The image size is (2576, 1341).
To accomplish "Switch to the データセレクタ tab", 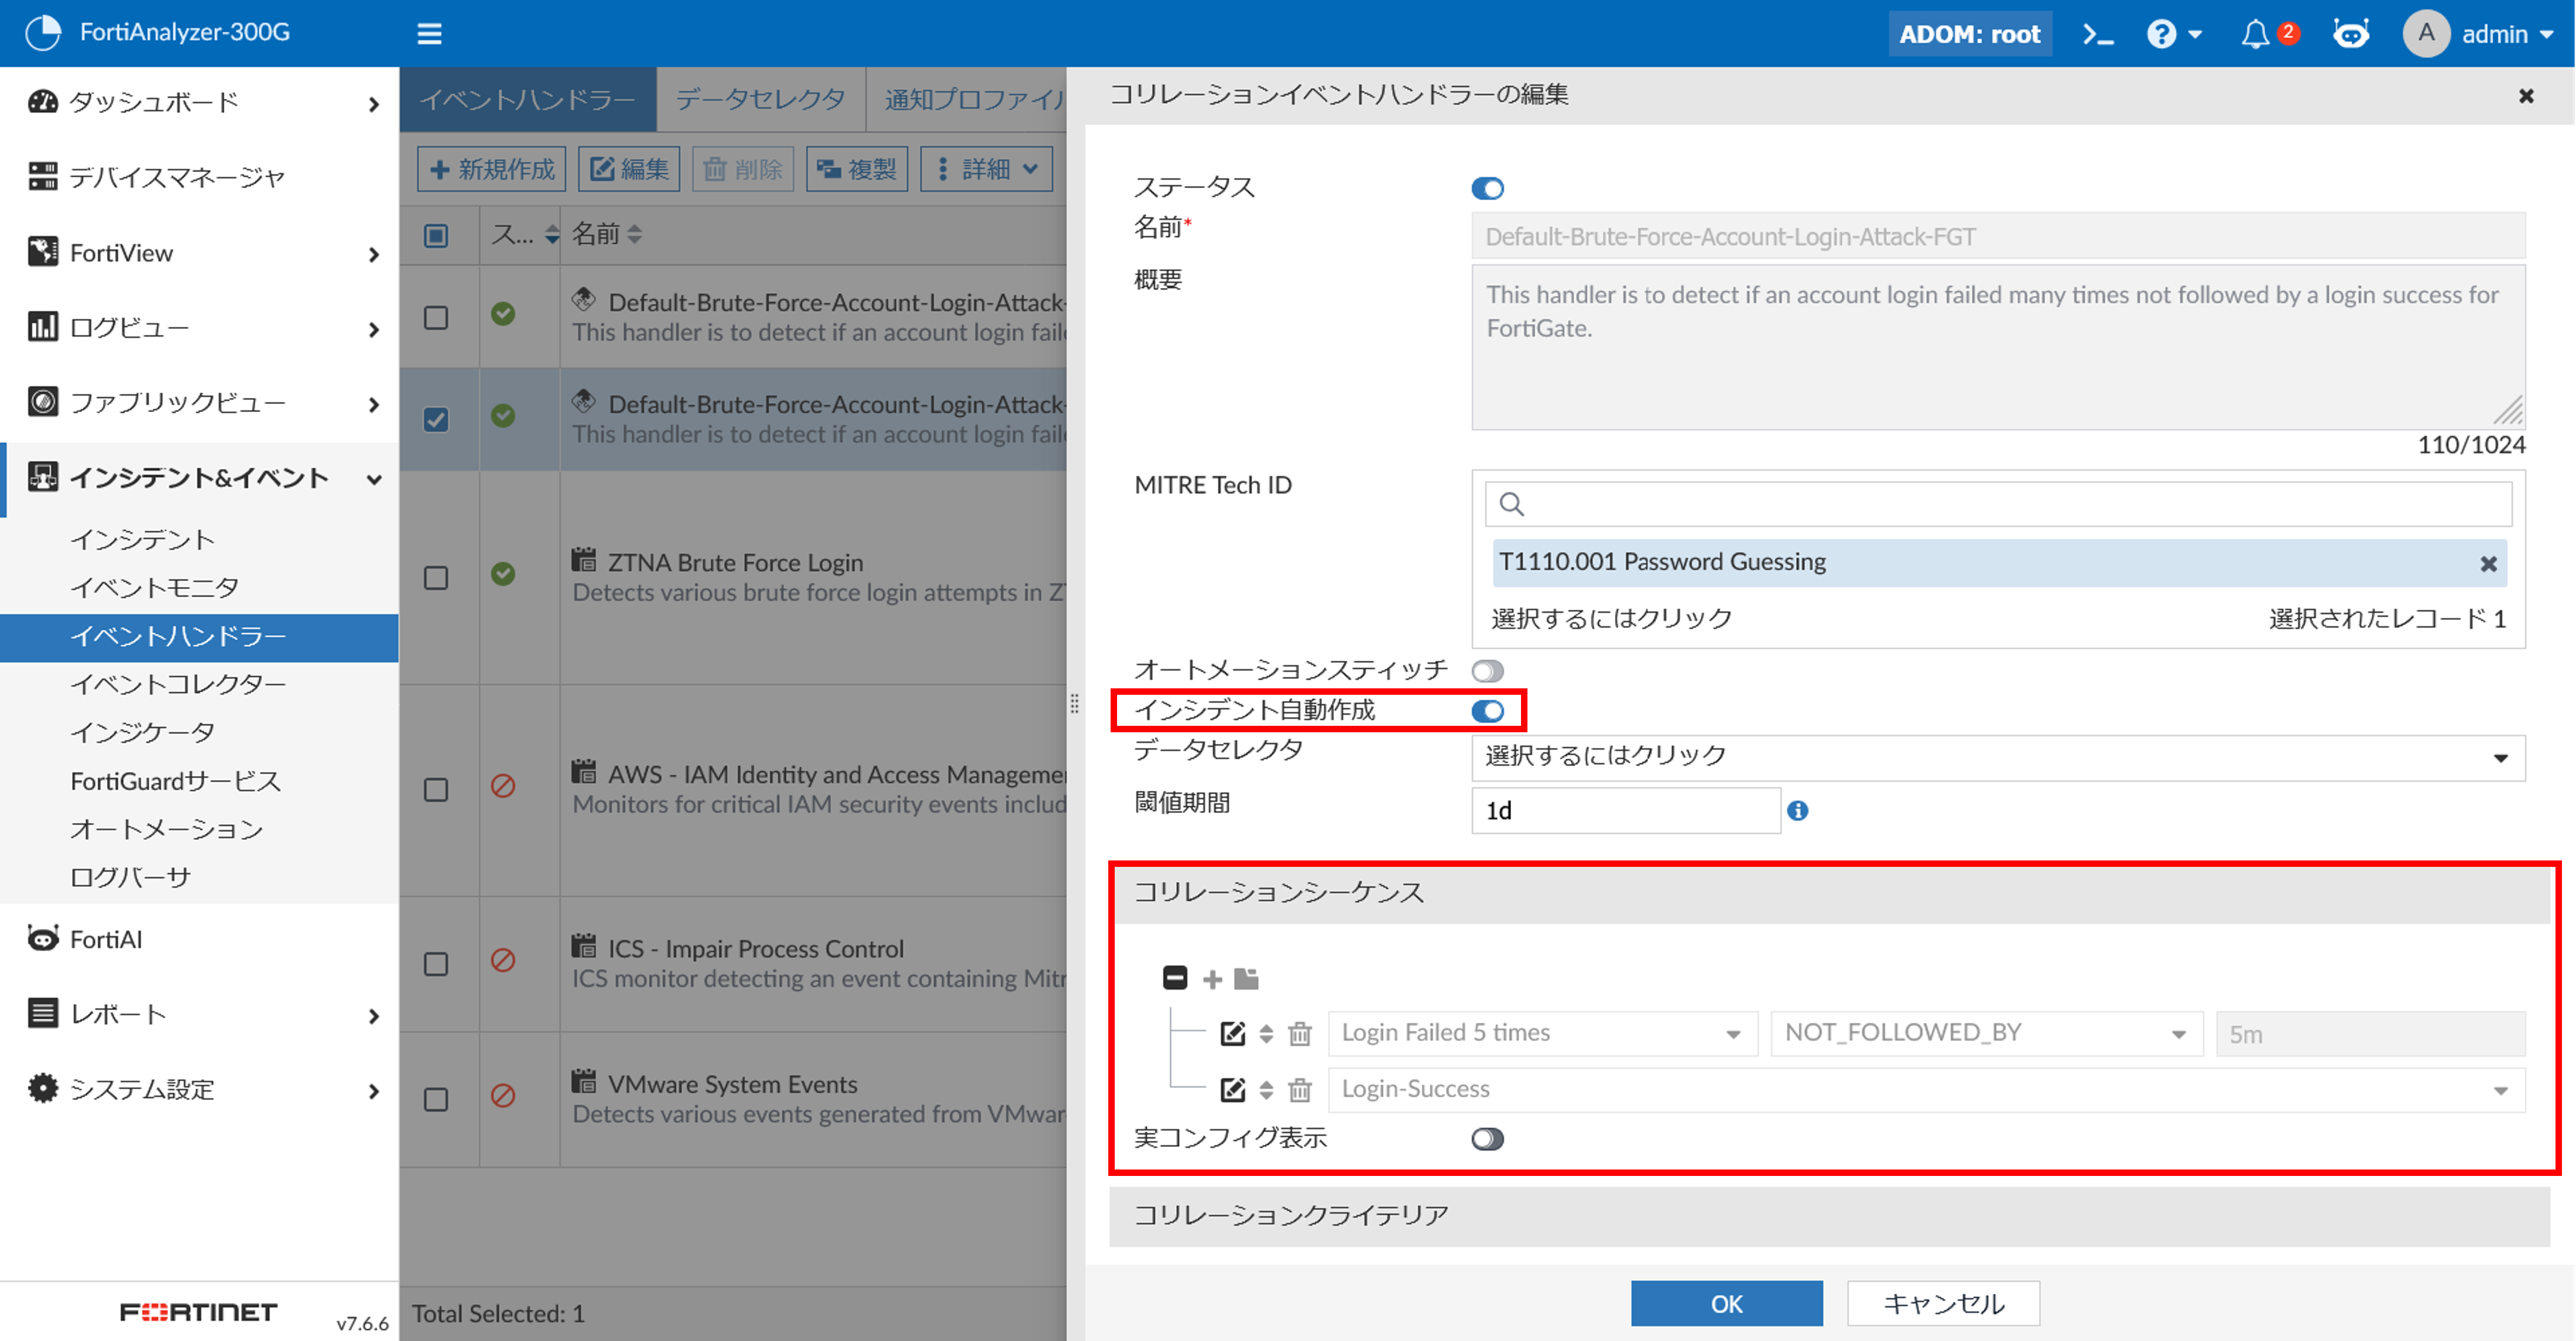I will (760, 99).
